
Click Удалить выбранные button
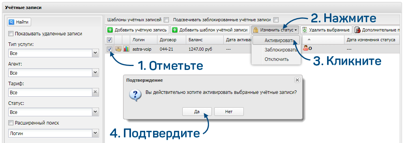[326, 30]
